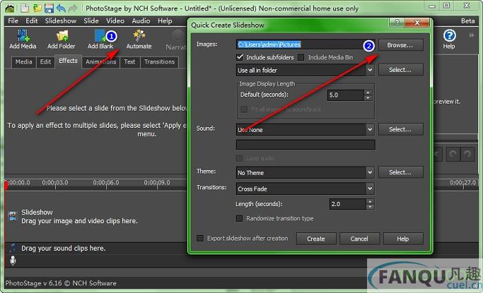
Task: Click the 0:00:06.0 timeline marker
Action: click(x=106, y=182)
